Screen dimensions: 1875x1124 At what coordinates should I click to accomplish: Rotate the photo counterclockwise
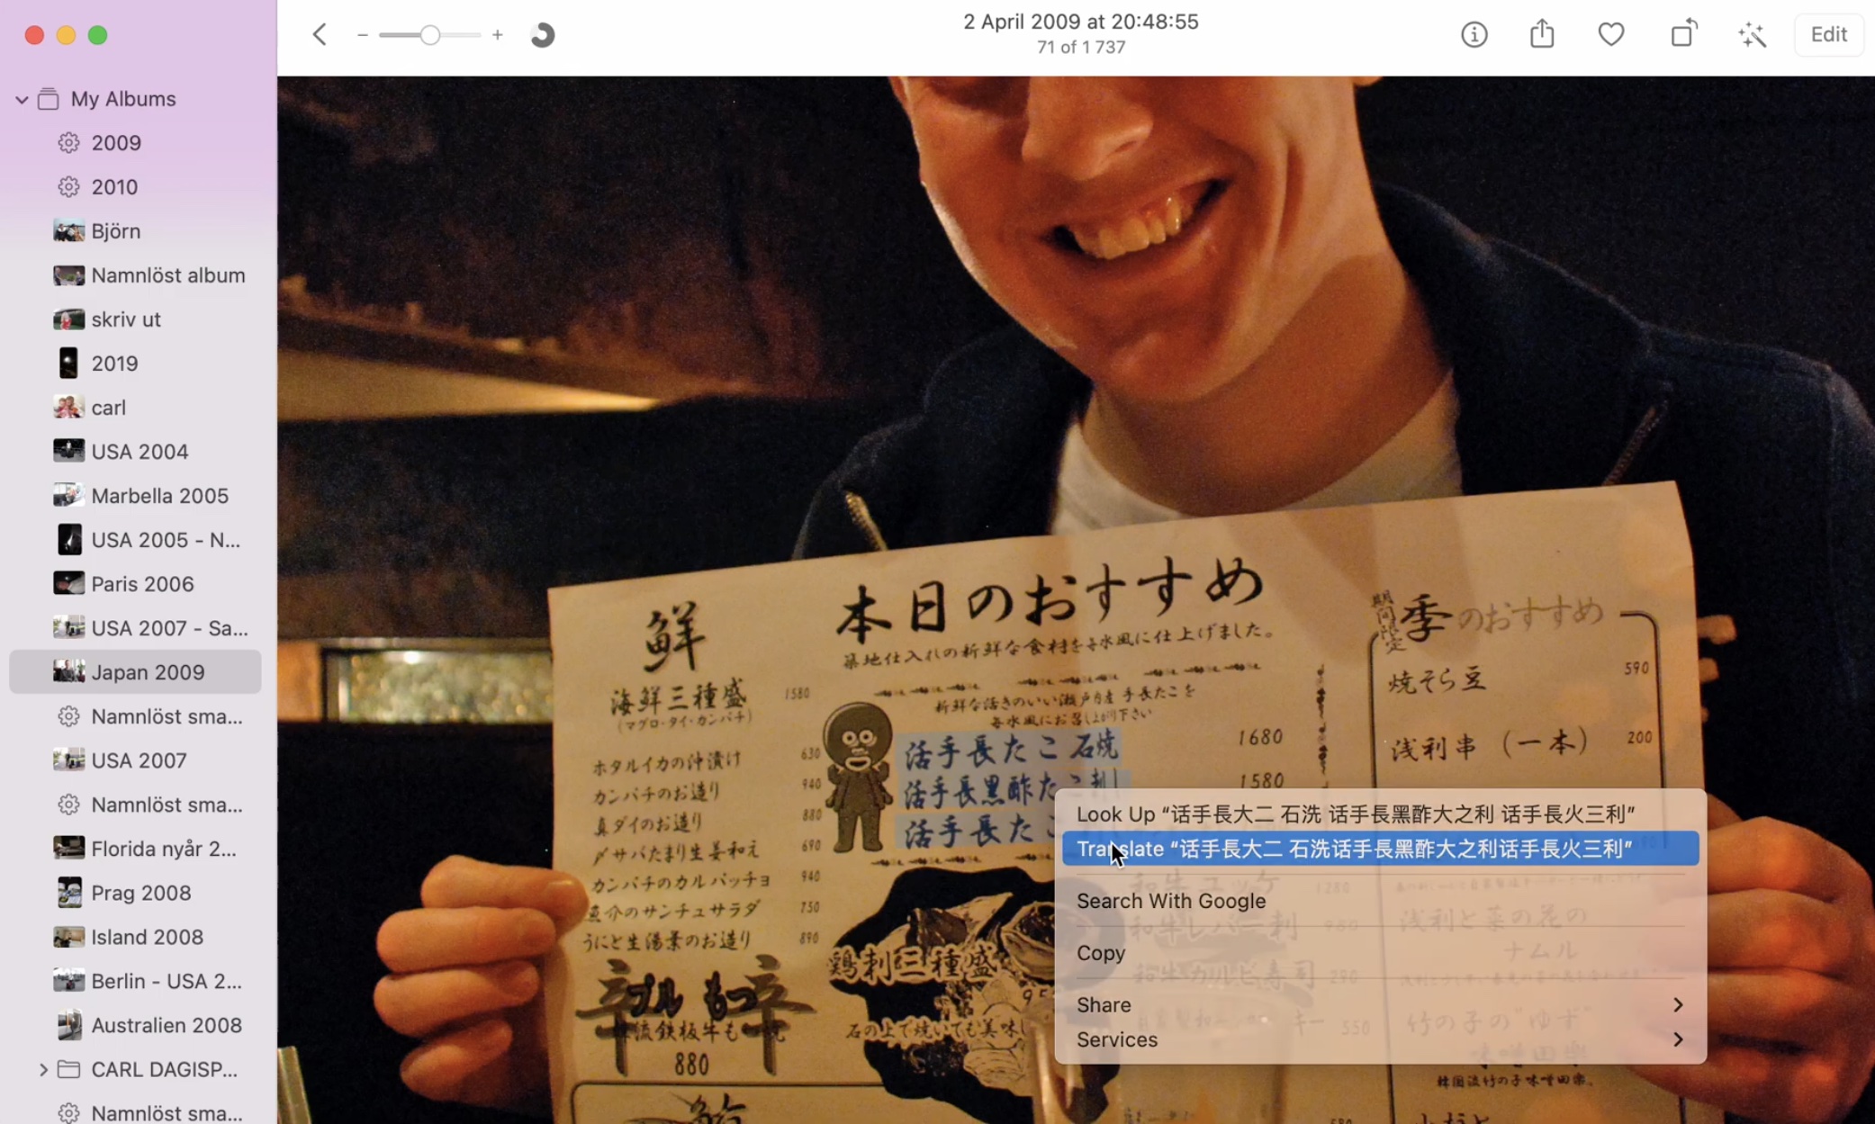[x=1683, y=34]
